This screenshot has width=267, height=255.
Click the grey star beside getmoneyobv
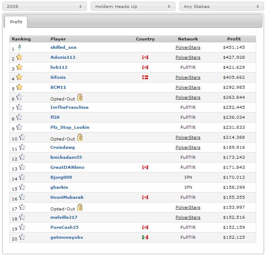click(x=22, y=237)
